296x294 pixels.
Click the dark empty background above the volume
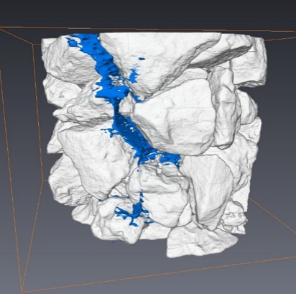148,13
